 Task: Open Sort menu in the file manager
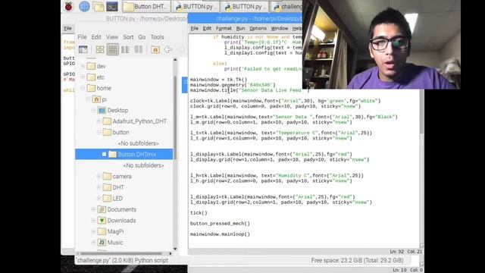click(x=128, y=37)
